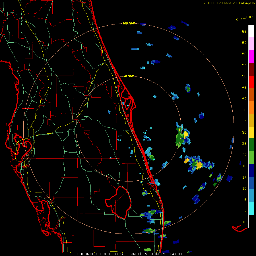Select the "46" legend value
The height and width of the screenshot is (256, 256).
click(x=244, y=88)
